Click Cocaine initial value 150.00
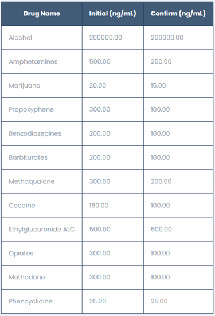This screenshot has height=316, width=215. click(x=99, y=206)
